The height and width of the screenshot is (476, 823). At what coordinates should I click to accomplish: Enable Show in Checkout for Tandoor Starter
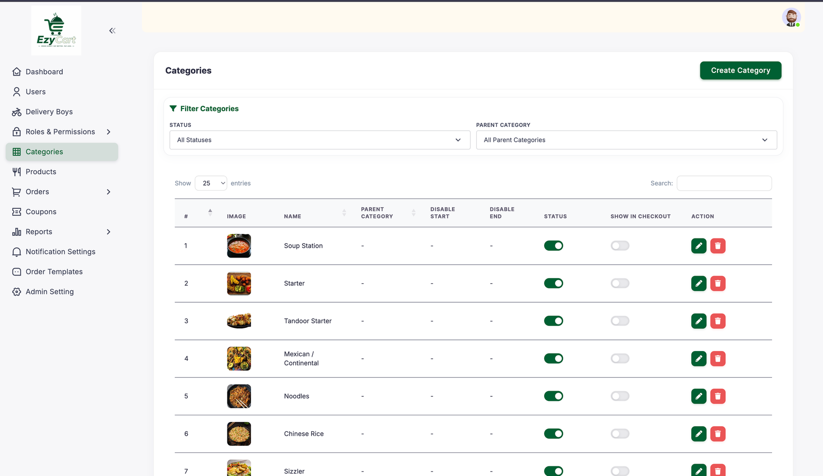click(x=620, y=321)
